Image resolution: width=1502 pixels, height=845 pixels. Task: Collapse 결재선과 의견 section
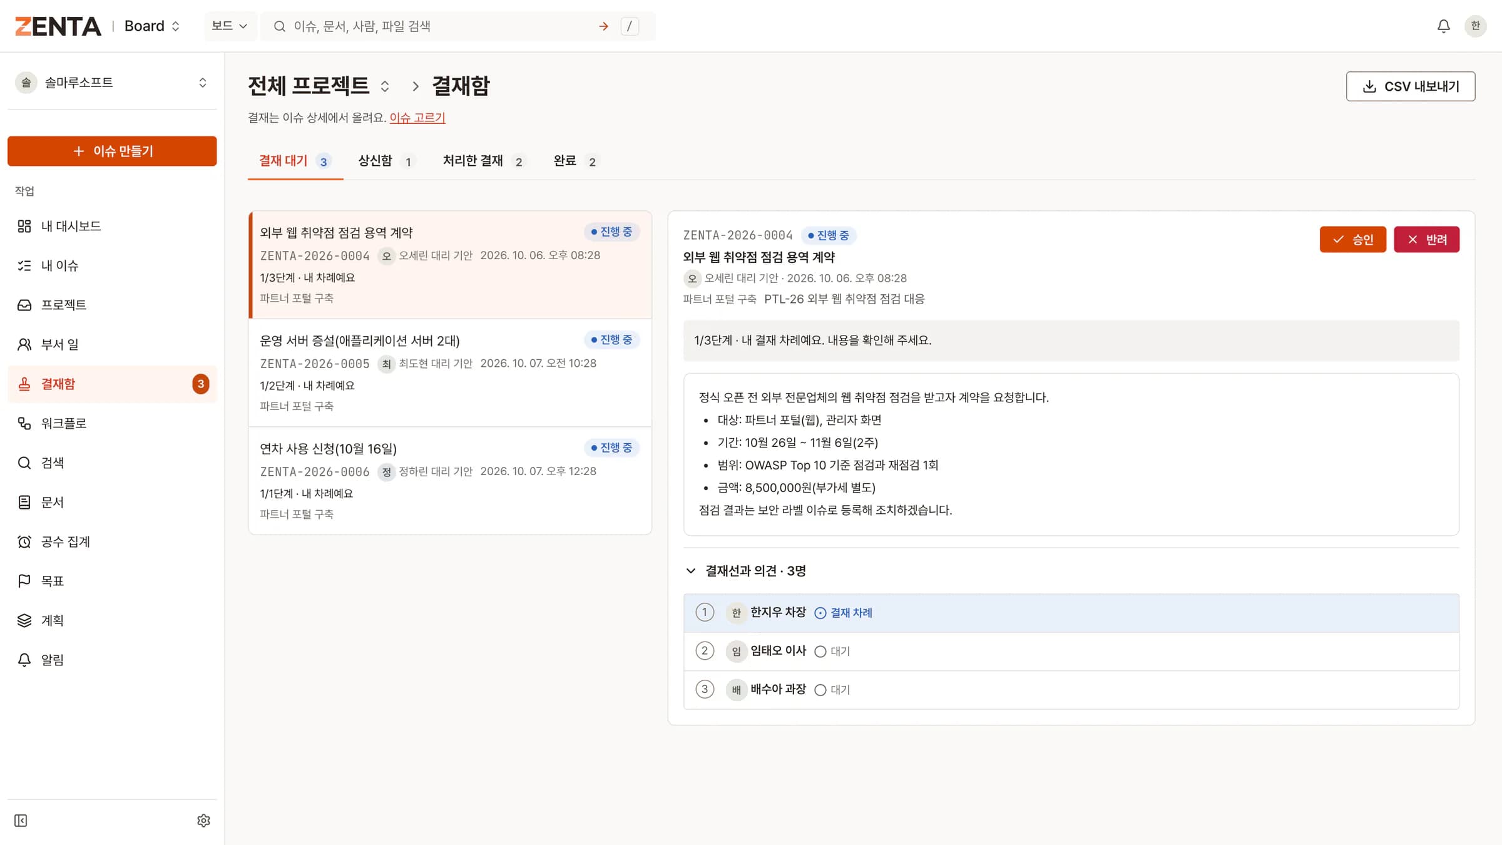745,571
